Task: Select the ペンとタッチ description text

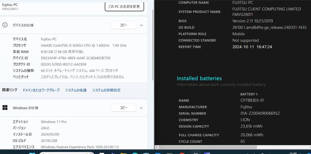Action: point(82,77)
